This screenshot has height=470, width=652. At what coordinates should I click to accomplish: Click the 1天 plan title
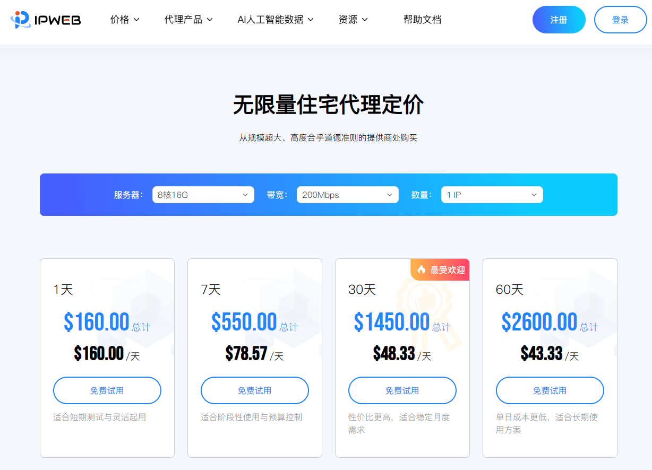tap(63, 290)
